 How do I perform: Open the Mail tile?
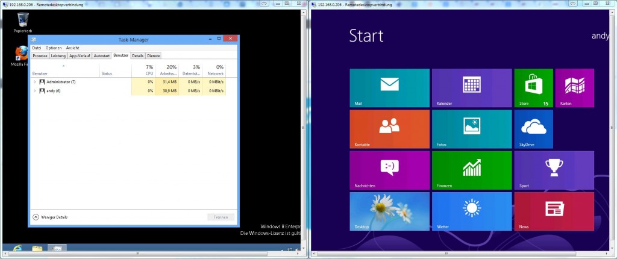[x=389, y=88]
